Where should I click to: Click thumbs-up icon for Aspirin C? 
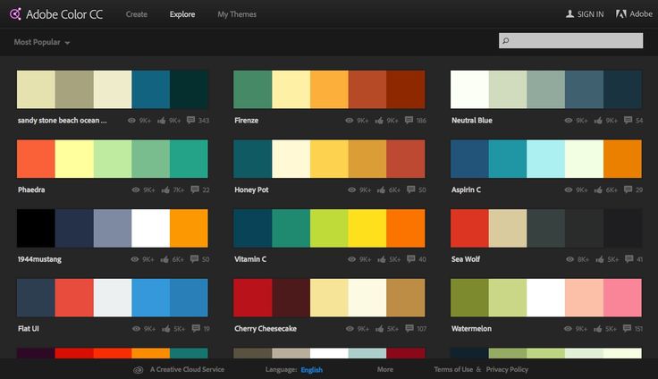[598, 189]
